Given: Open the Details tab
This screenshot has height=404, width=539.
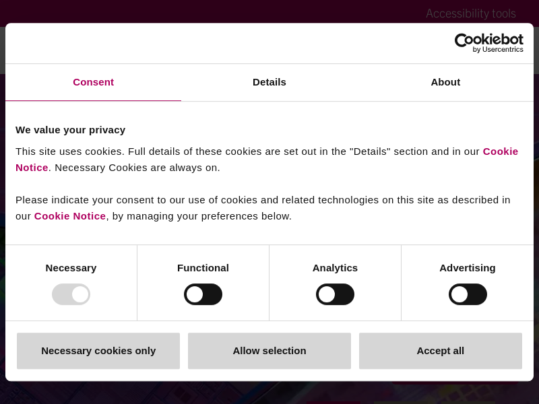Looking at the screenshot, I should coord(269,82).
